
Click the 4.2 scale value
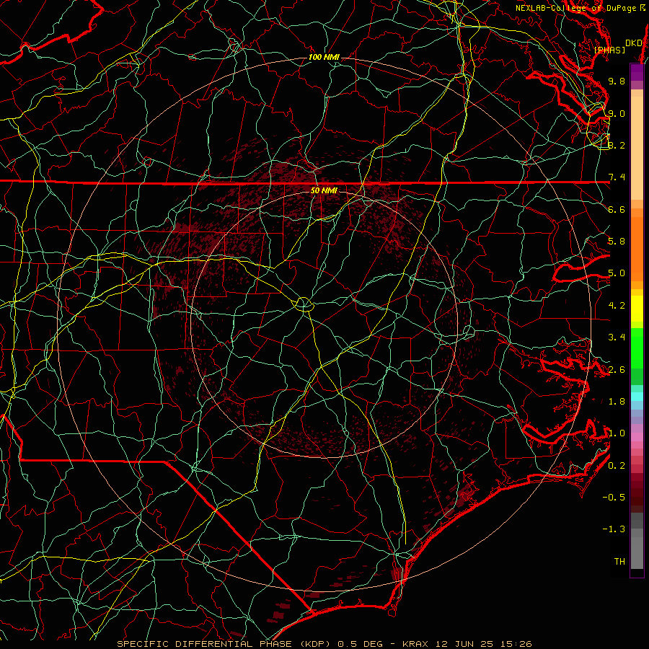coord(617,306)
